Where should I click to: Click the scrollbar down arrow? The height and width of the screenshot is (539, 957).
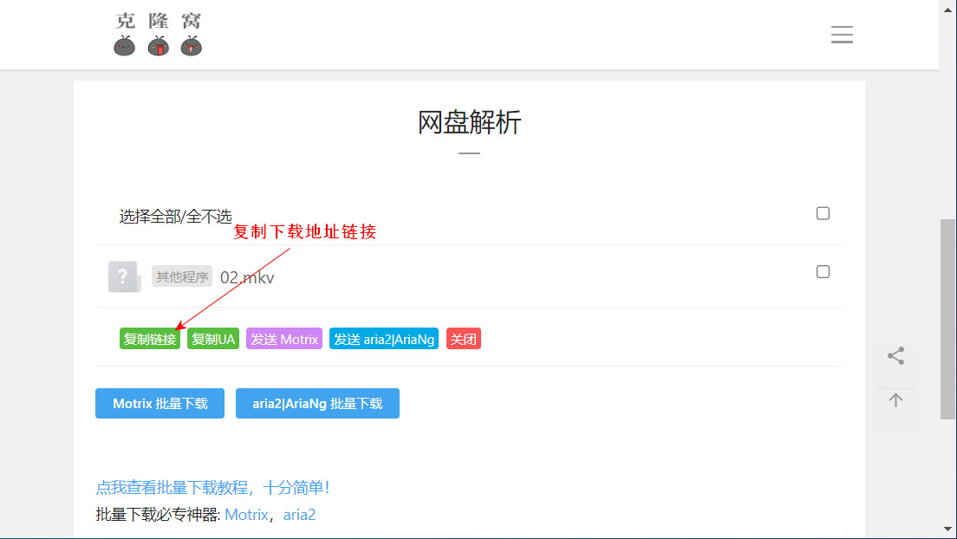pos(947,529)
